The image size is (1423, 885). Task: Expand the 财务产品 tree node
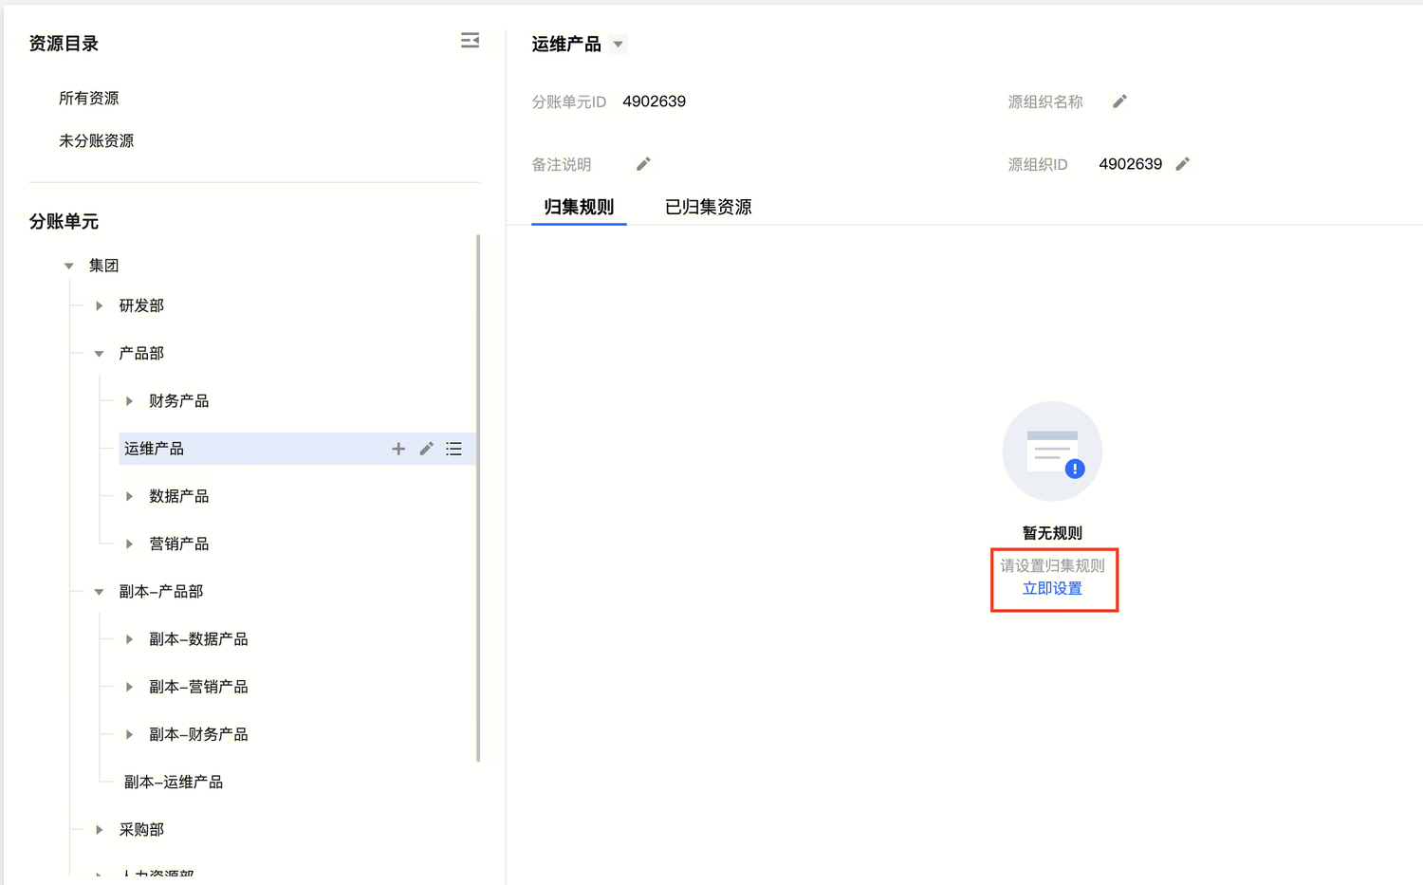[x=129, y=401]
